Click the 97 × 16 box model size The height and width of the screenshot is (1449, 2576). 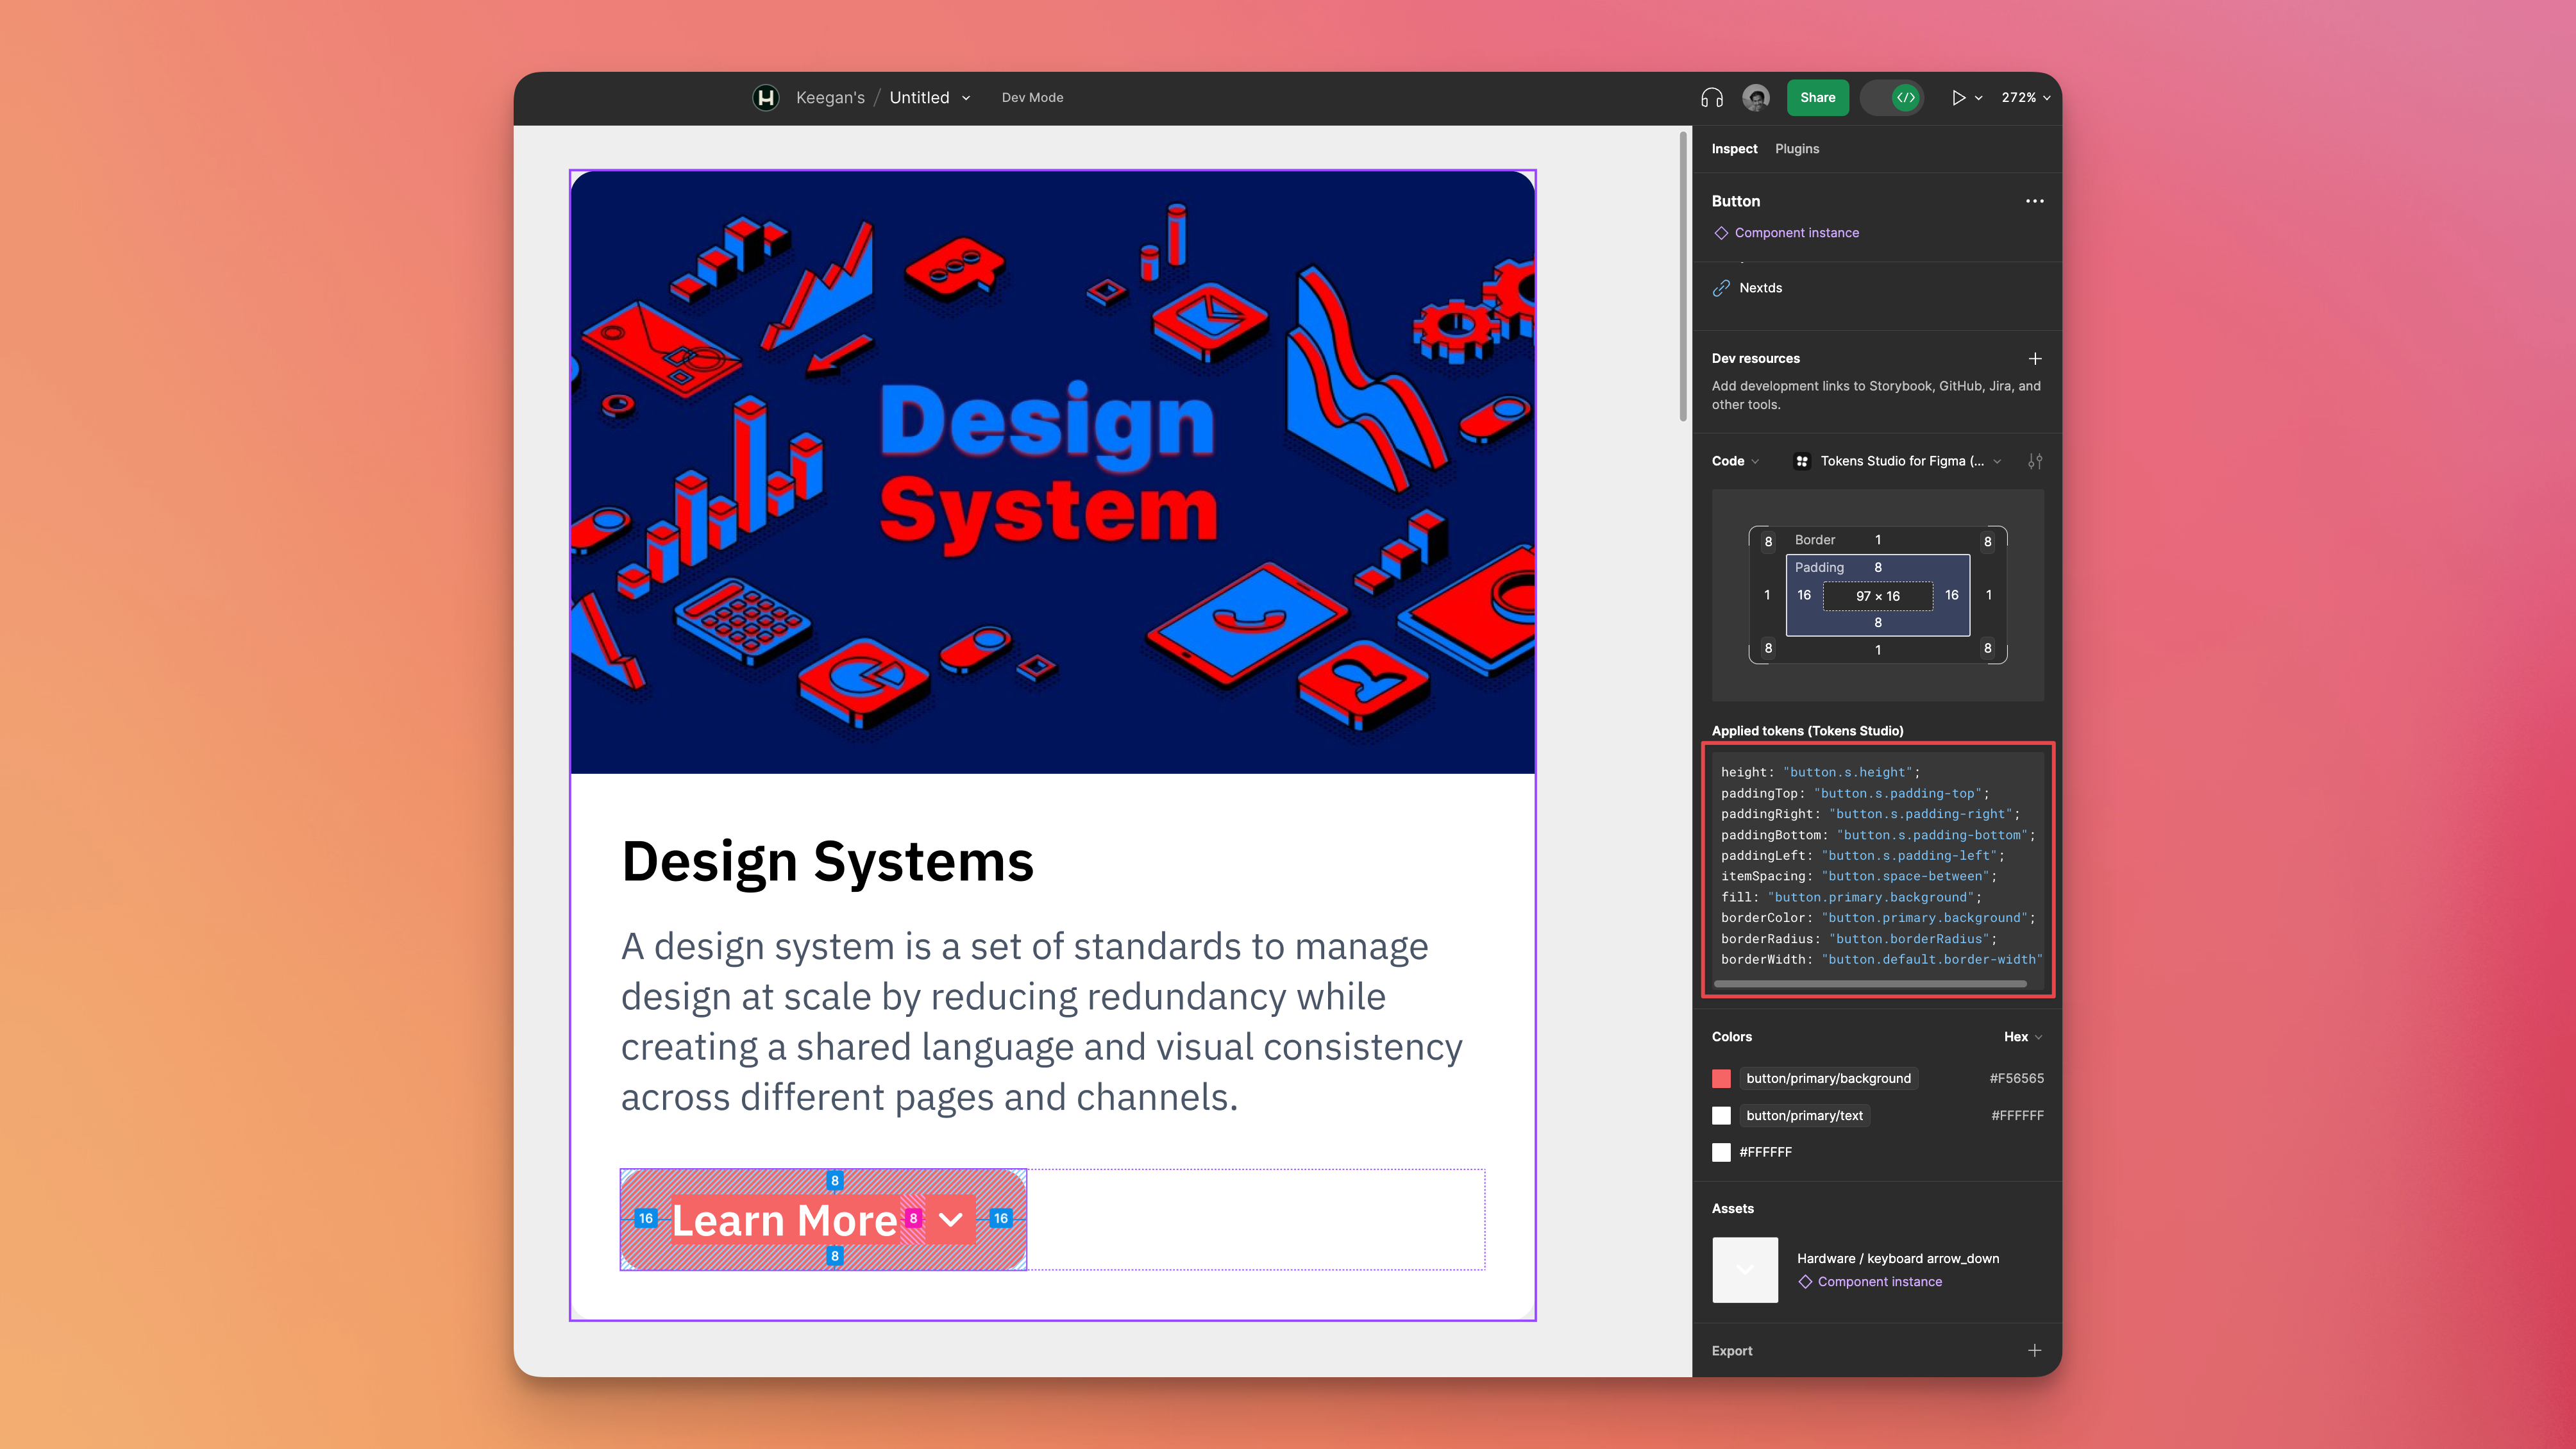1877,596
